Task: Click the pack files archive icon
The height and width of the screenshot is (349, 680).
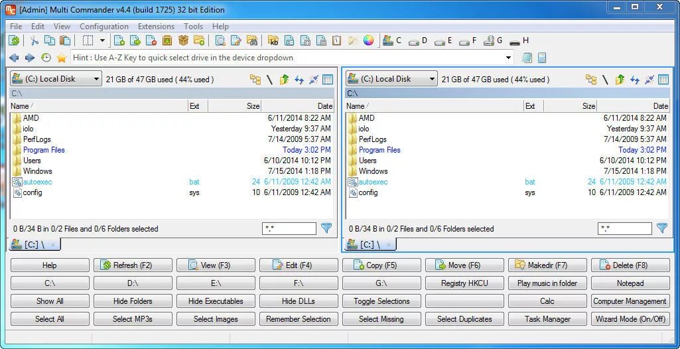Action: 167,40
